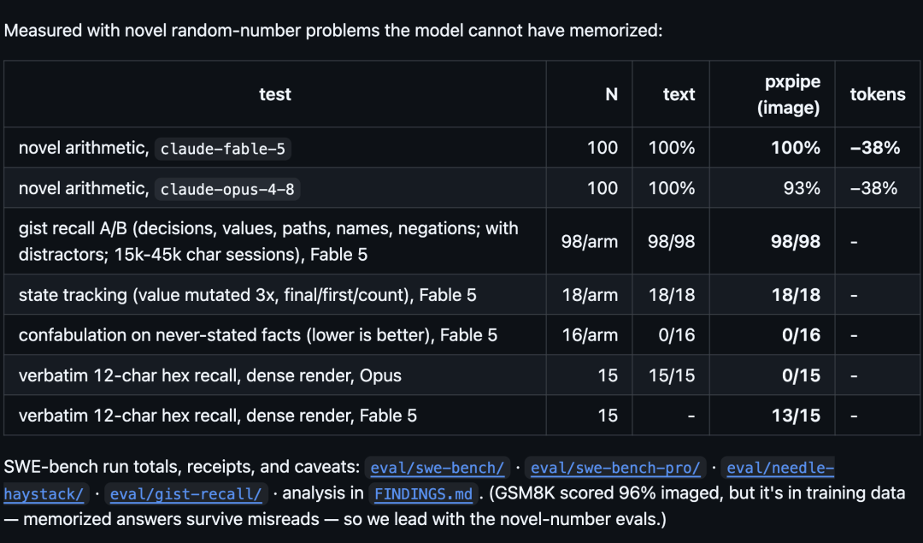Viewport: 923px width, 543px height.
Task: Click the gist recall A/B row description
Action: pos(268,241)
